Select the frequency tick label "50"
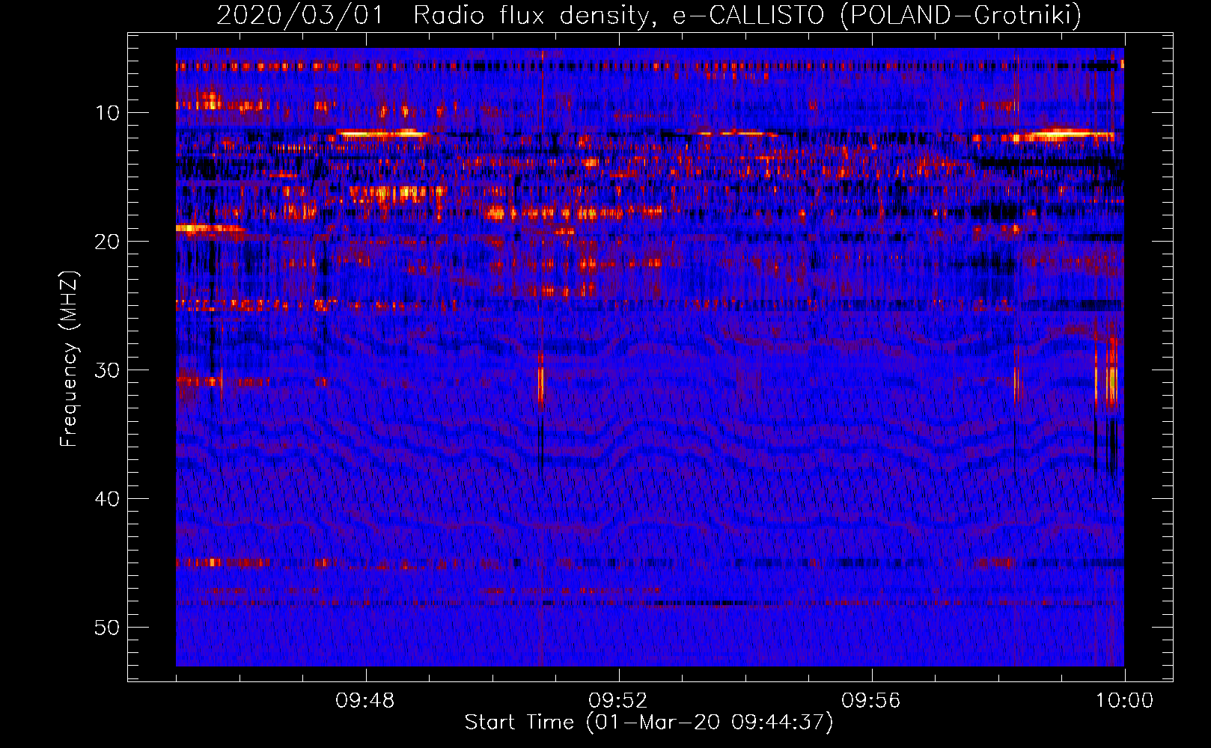Image resolution: width=1211 pixels, height=748 pixels. click(108, 628)
